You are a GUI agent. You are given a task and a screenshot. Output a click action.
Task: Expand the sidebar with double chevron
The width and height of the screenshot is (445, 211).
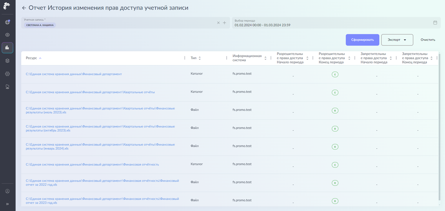click(x=7, y=204)
